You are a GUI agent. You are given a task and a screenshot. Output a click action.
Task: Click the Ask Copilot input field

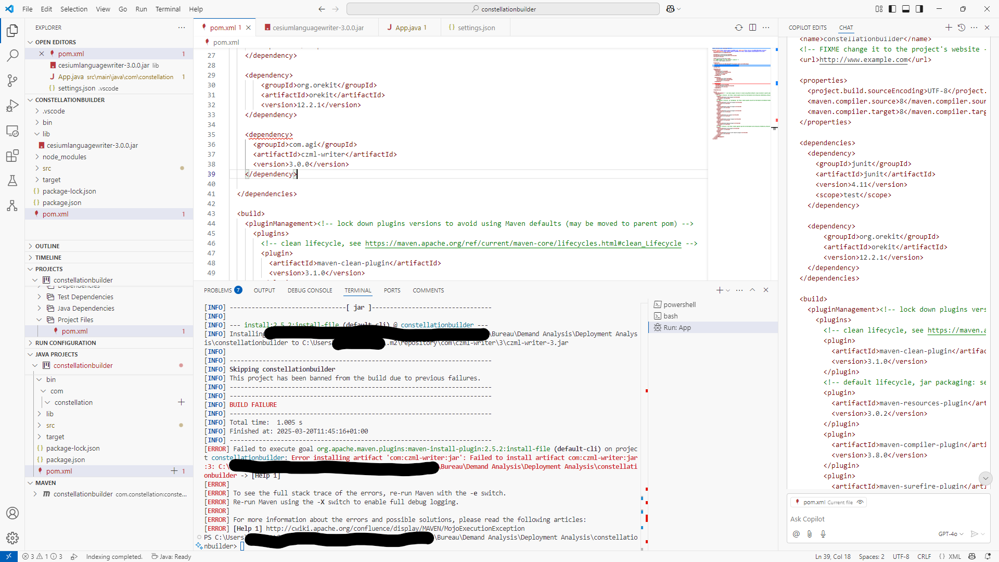[x=885, y=519]
